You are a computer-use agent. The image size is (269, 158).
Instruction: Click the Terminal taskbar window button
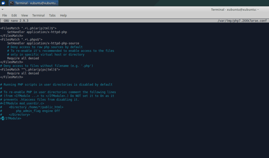point(34,3)
